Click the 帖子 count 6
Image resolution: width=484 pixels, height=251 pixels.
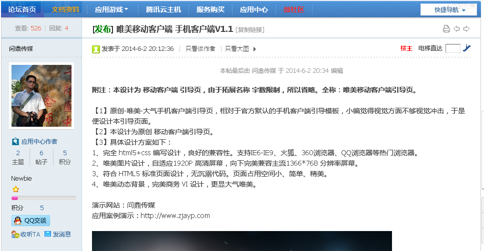tap(41, 153)
